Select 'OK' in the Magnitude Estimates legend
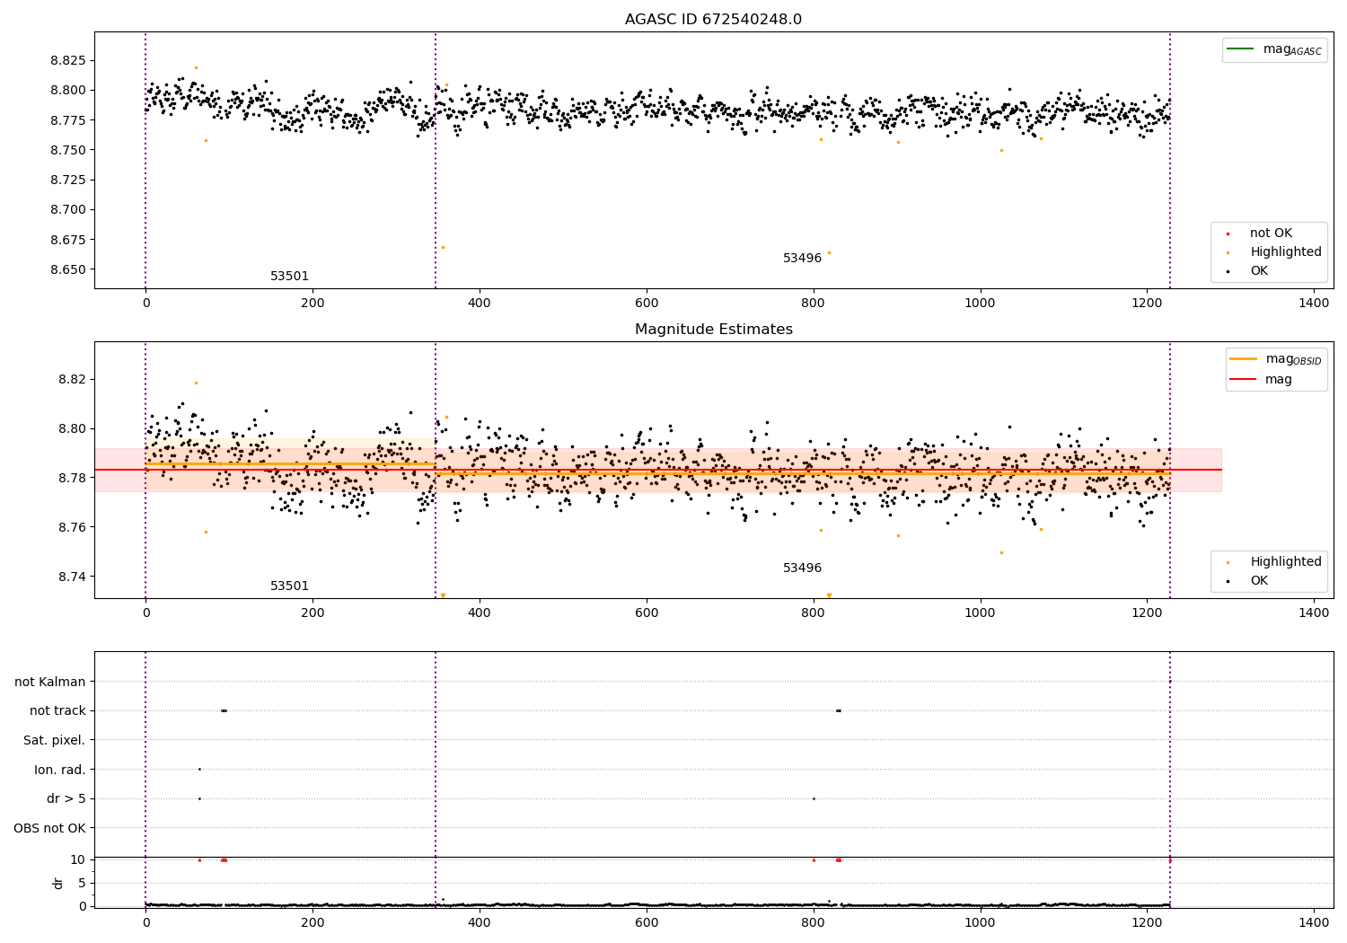Viewport: 1347px width, 943px height. tap(1246, 581)
